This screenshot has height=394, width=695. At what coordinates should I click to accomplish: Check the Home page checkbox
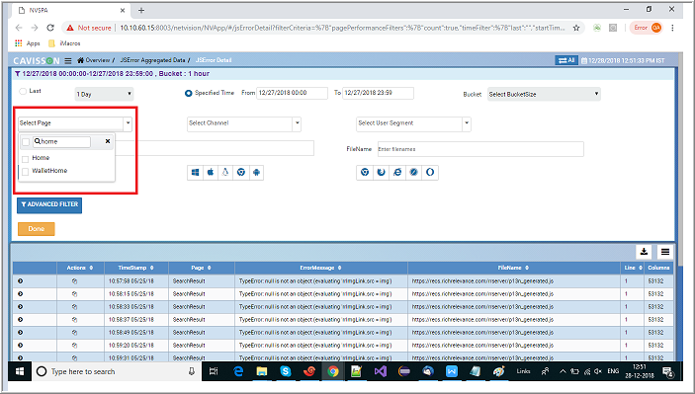[x=26, y=158]
